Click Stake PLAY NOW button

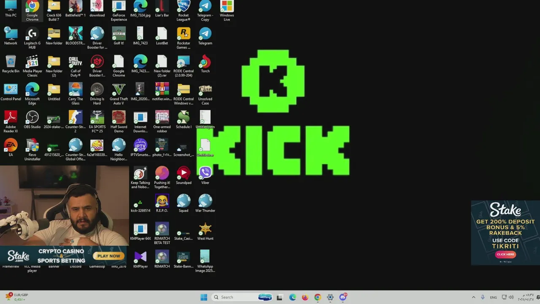109,256
